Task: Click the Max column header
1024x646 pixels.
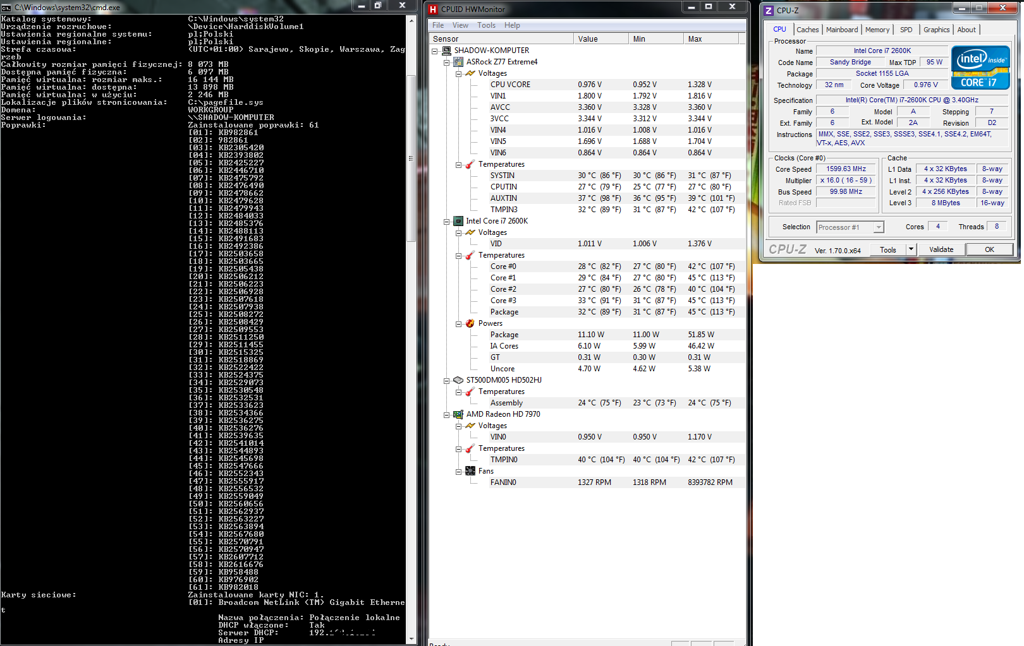Action: coord(711,39)
